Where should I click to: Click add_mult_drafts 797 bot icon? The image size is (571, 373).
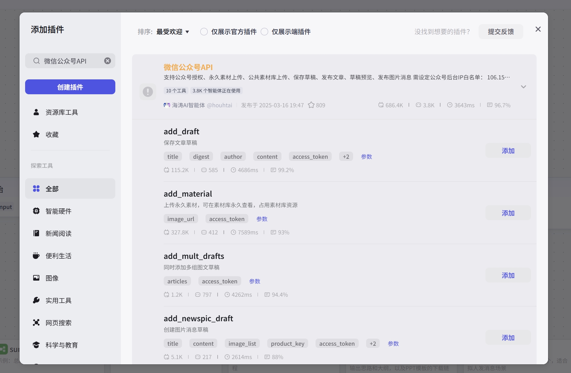pyautogui.click(x=198, y=295)
